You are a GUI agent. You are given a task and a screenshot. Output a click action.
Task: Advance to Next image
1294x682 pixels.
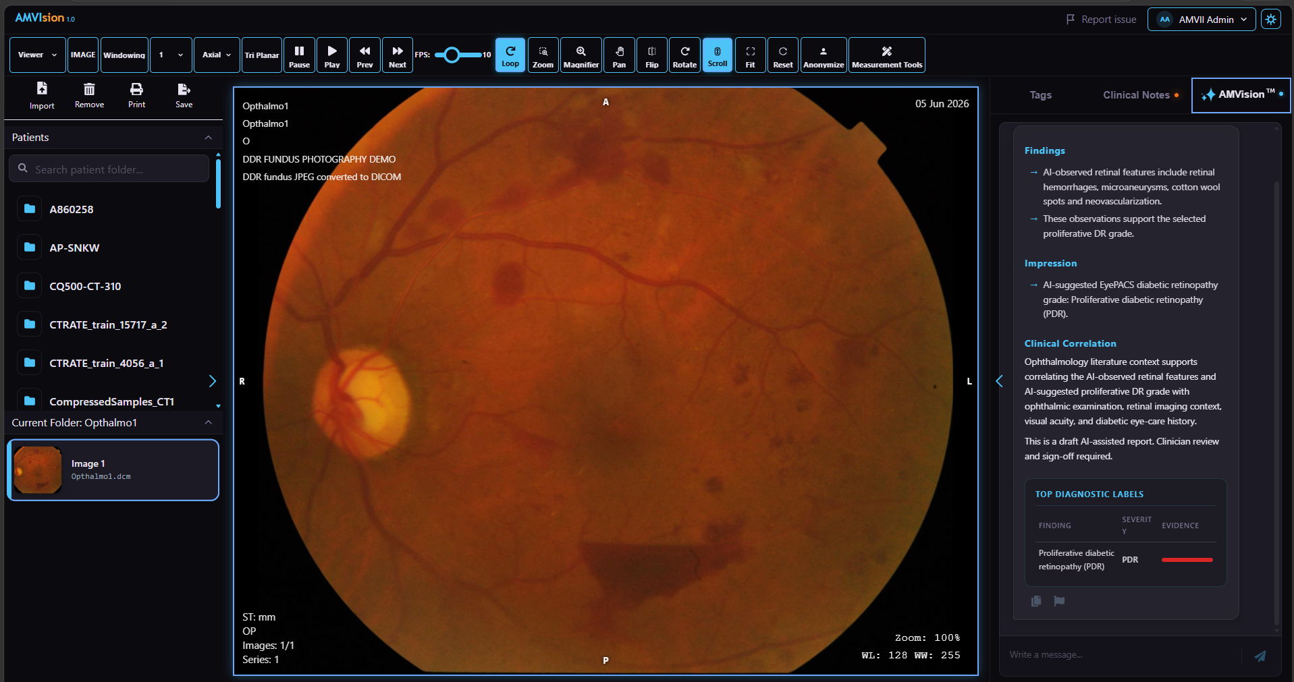(398, 55)
